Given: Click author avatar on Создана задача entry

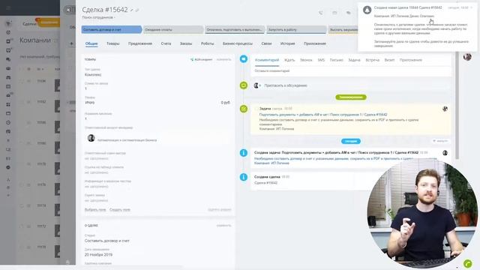Looking at the screenshot, I should click(445, 153).
